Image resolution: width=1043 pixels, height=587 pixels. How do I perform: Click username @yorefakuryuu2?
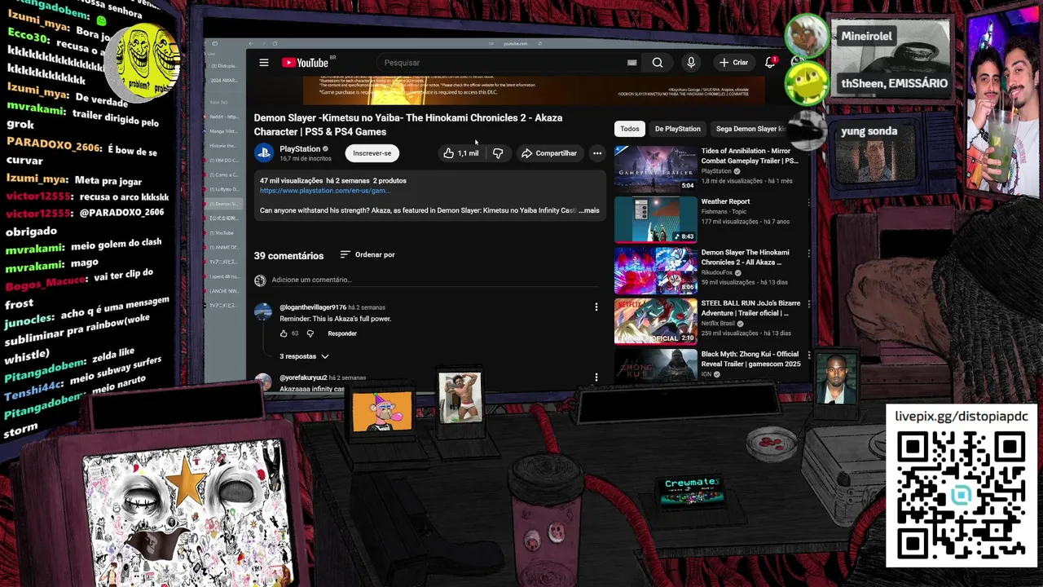coord(303,377)
